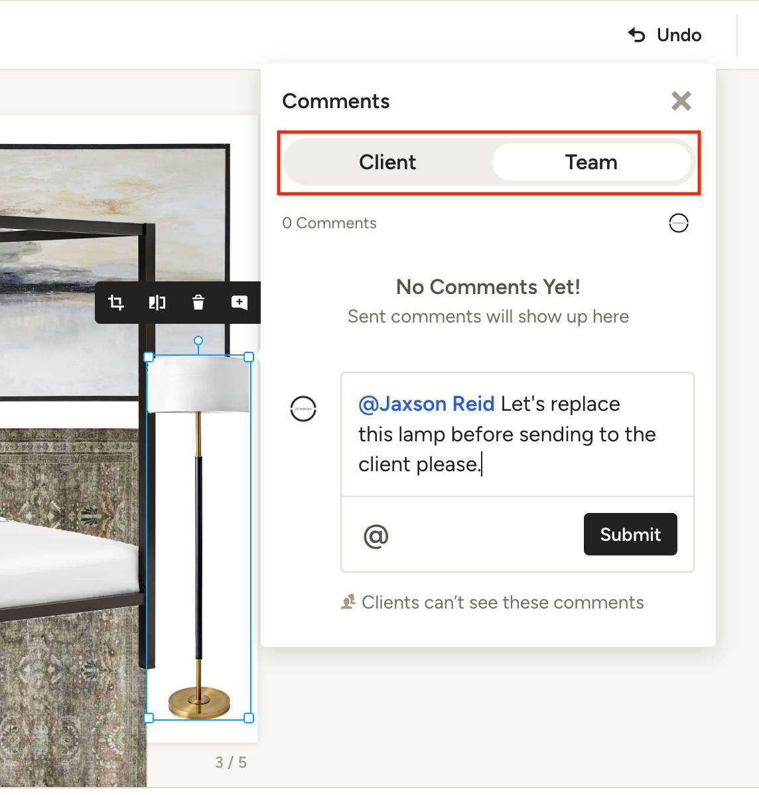Click the user avatar beside 0 Comments
The image size is (759, 795).
(678, 224)
